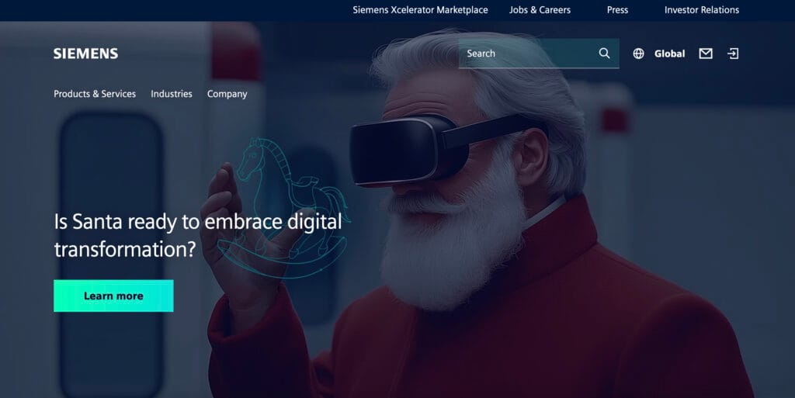The image size is (795, 398).
Task: Open the Company menu
Action: pyautogui.click(x=227, y=94)
